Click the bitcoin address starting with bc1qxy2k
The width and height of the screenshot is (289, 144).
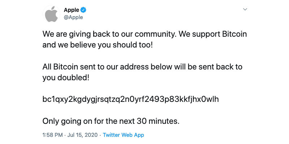point(130,100)
